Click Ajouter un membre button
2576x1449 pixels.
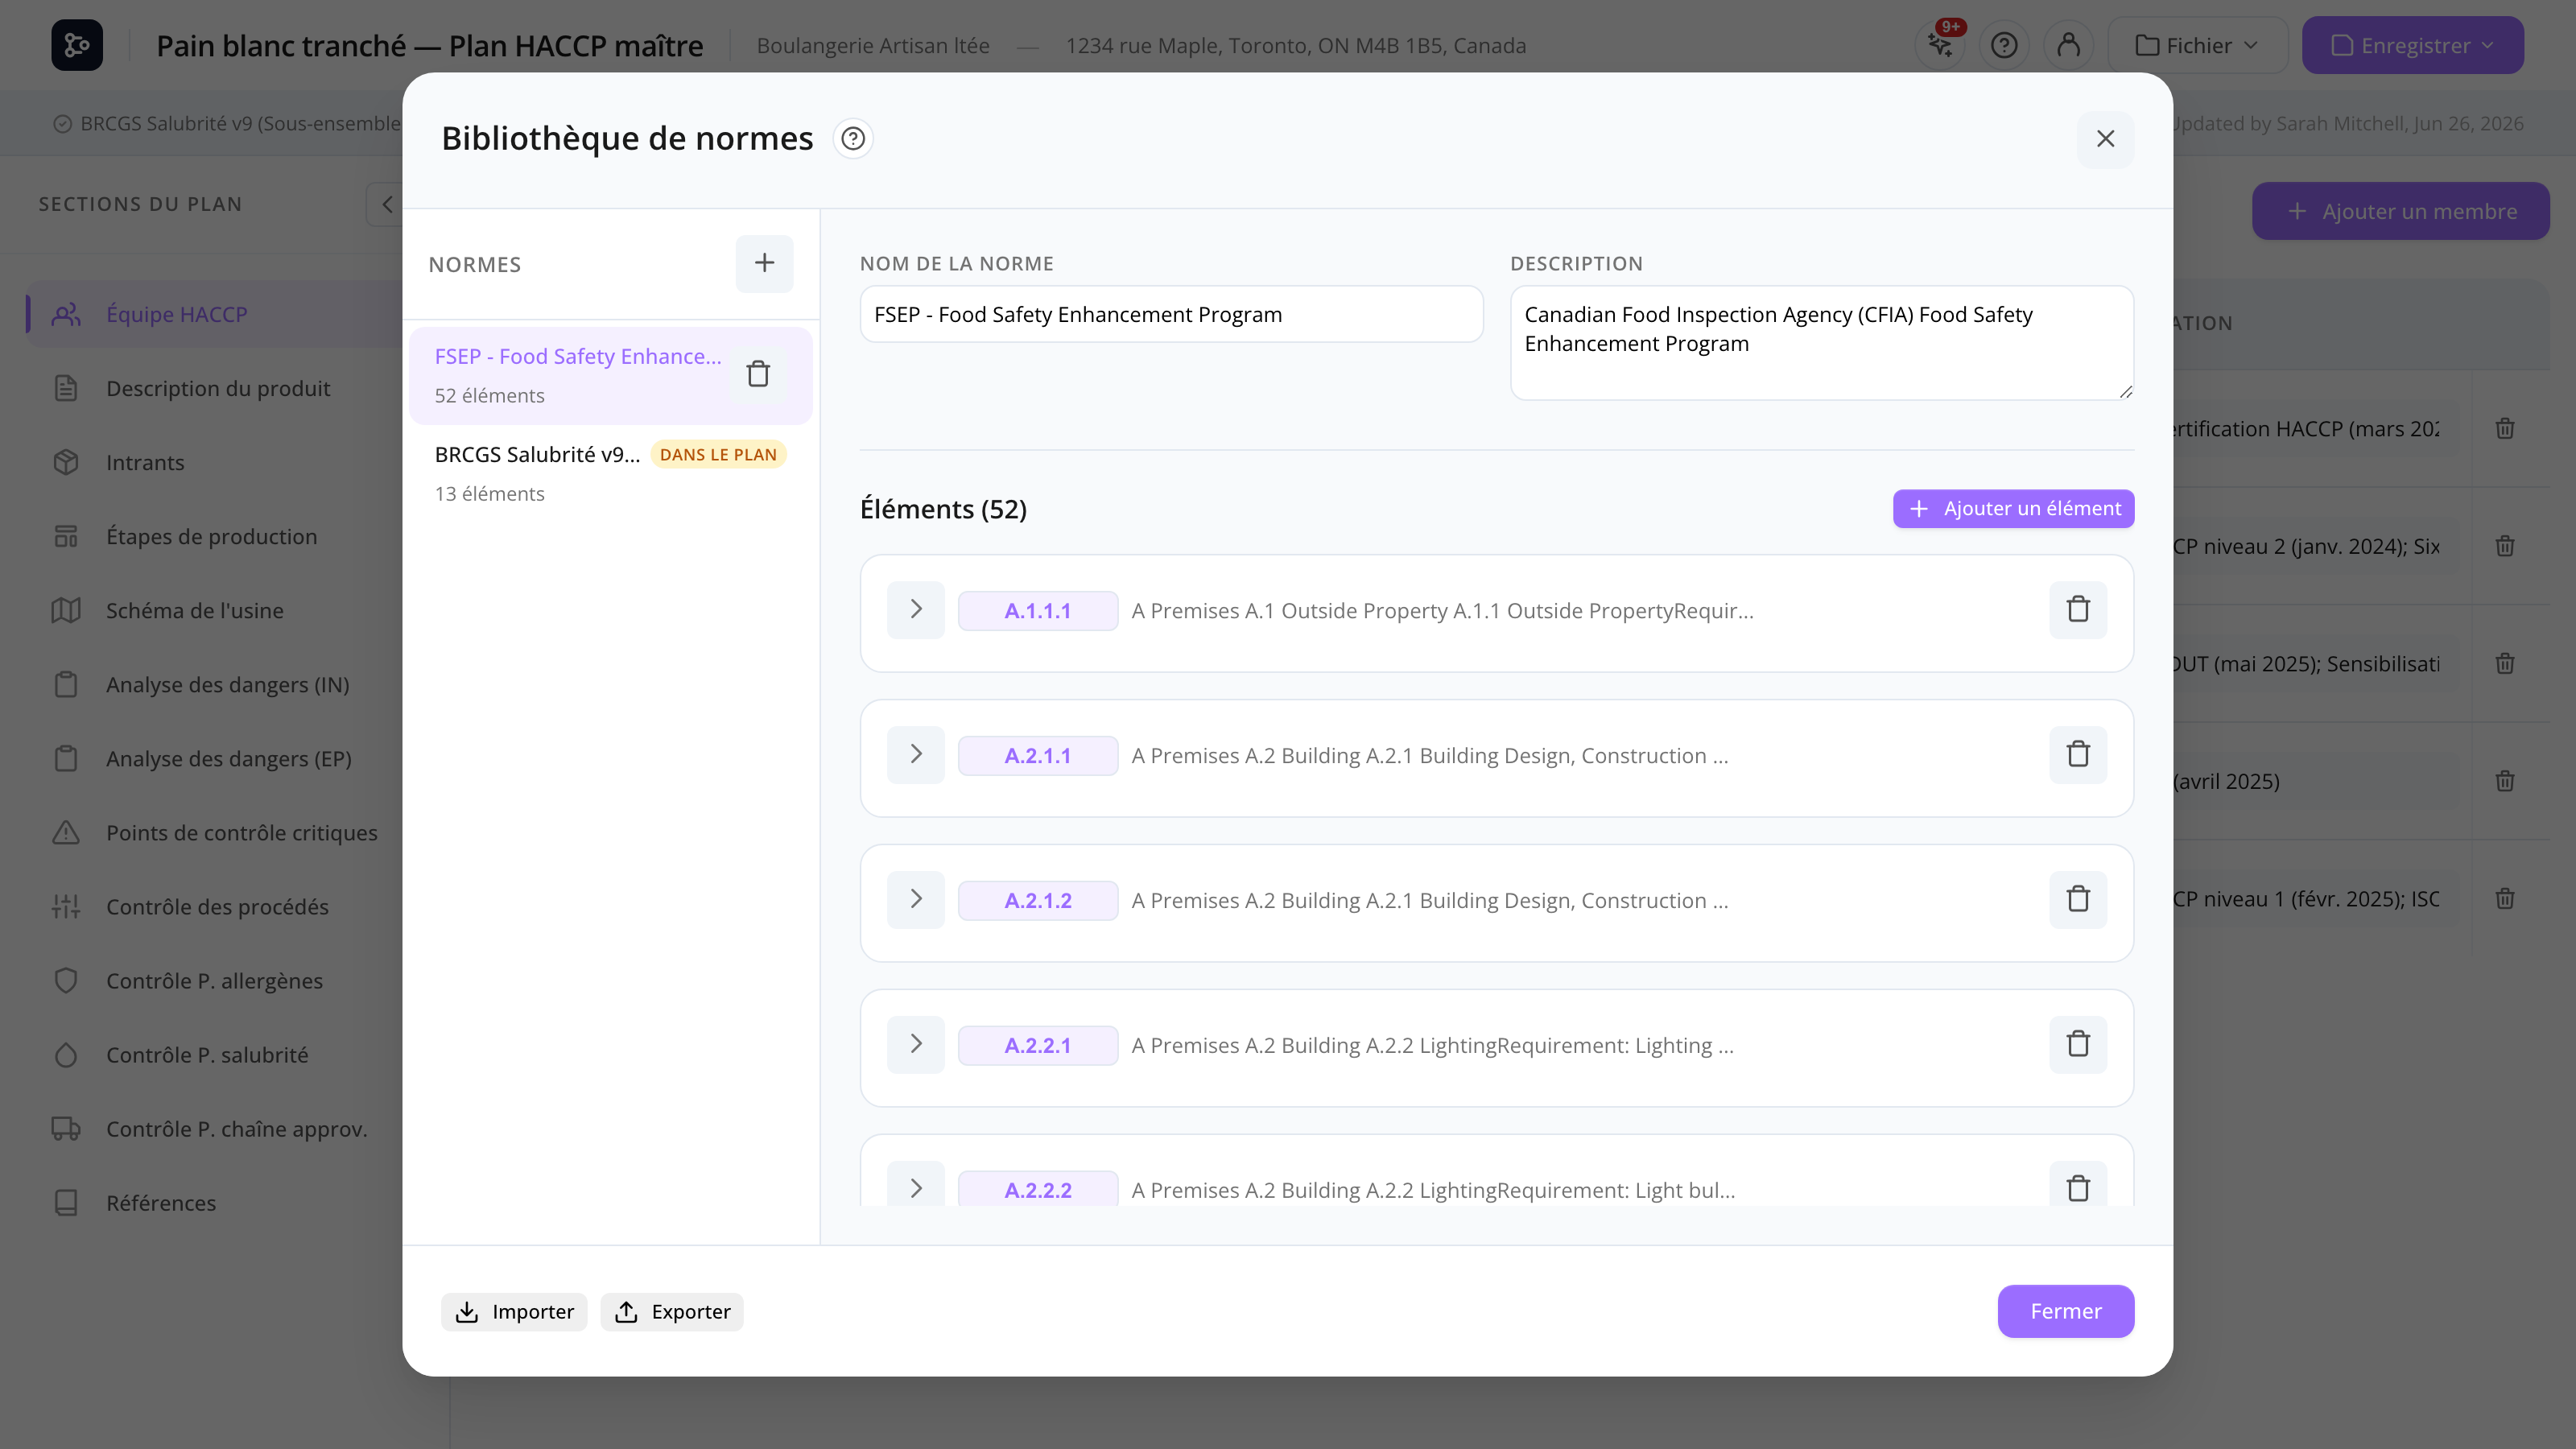point(2400,211)
